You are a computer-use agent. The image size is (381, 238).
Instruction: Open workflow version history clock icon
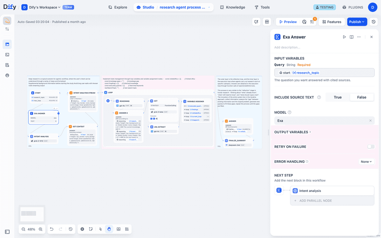click(374, 22)
